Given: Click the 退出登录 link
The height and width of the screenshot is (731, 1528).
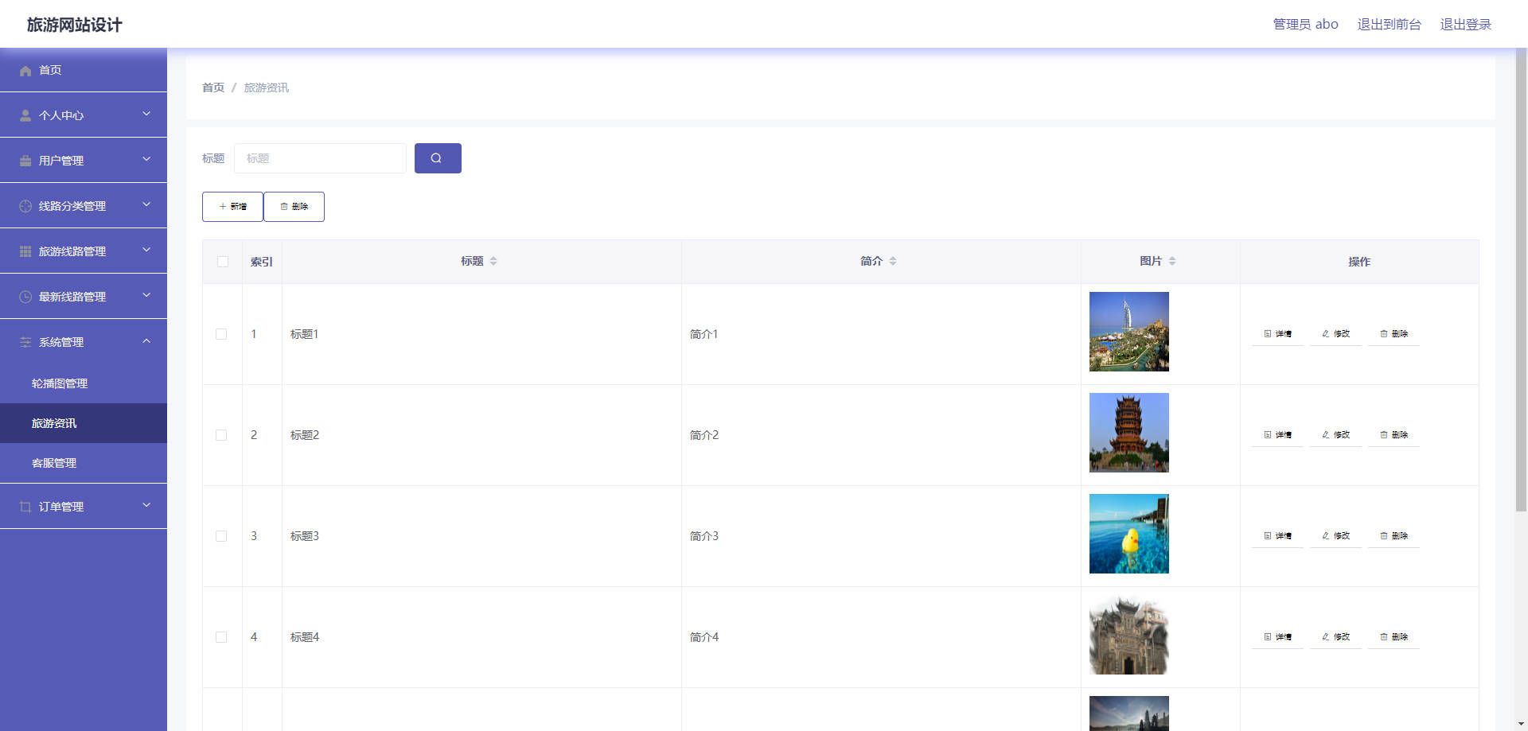Looking at the screenshot, I should click(1465, 25).
